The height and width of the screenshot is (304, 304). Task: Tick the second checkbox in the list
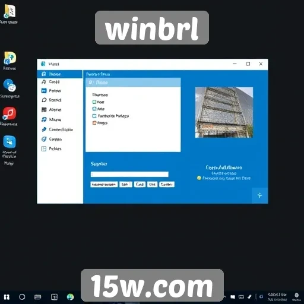(94, 109)
